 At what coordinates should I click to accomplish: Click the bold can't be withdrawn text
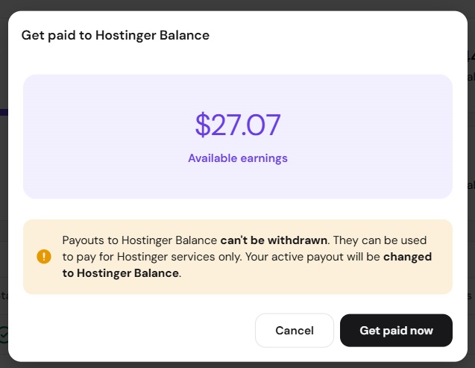click(x=274, y=240)
